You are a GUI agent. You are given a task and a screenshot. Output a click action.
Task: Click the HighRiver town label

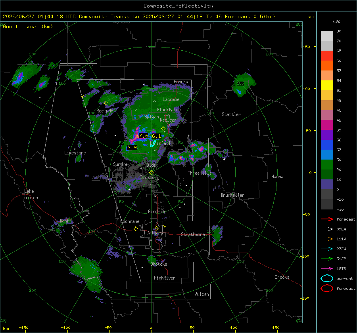165,278
